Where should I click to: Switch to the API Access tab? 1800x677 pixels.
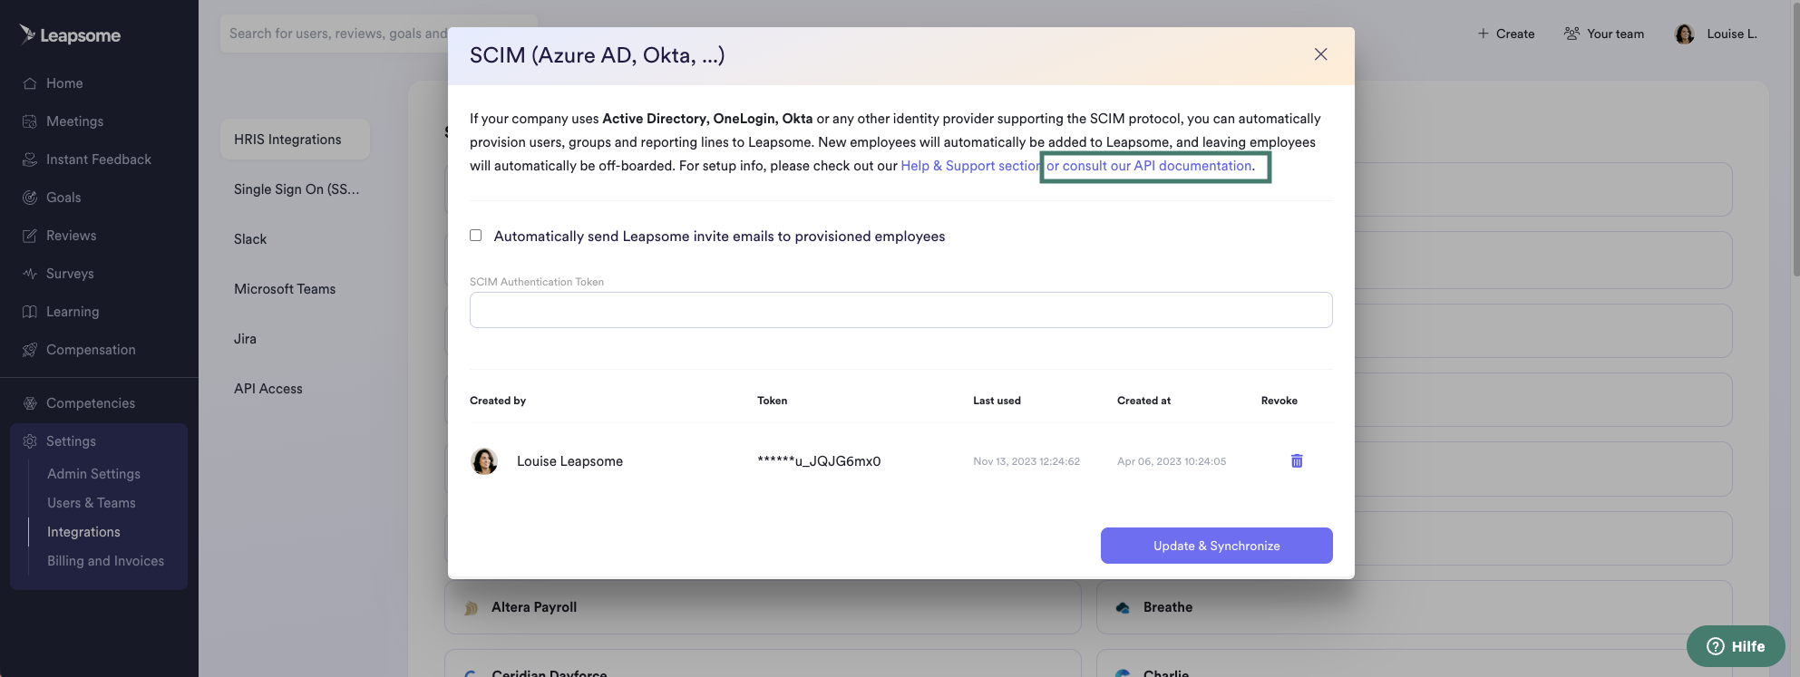pos(268,389)
